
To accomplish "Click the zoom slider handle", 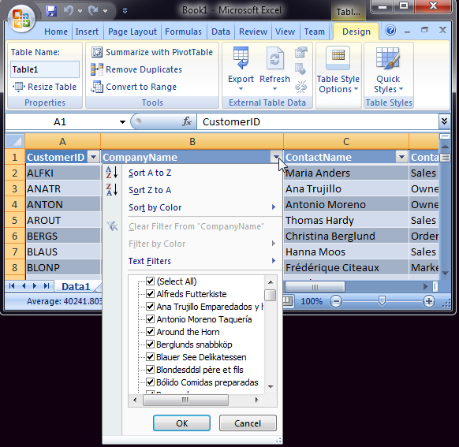I will 382,300.
